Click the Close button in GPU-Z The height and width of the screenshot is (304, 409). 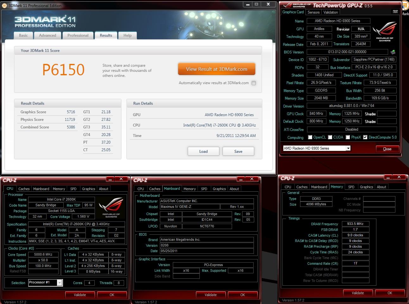(387, 149)
